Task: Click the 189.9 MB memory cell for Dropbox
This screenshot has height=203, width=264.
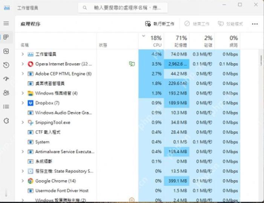Action: click(x=177, y=103)
